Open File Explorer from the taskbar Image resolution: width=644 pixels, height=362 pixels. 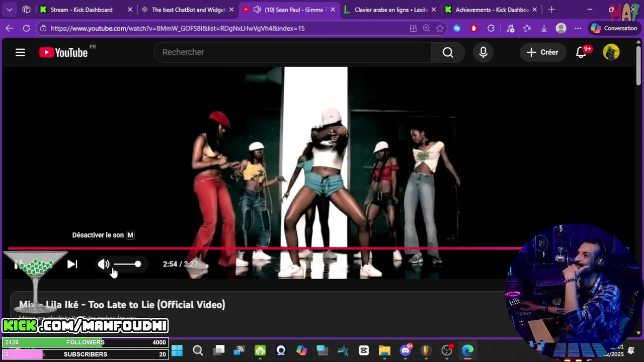(x=384, y=350)
